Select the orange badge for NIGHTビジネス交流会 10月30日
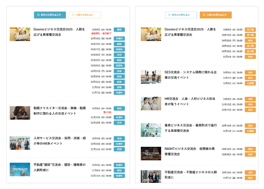Viewport: 264px width, 189px height. (250, 154)
